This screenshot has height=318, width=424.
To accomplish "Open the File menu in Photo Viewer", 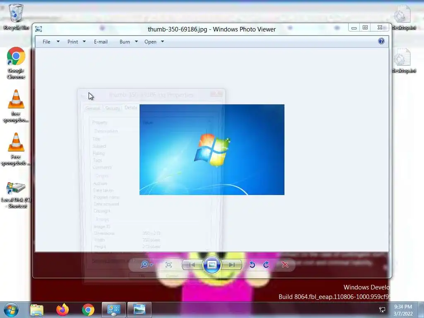I will 46,42.
